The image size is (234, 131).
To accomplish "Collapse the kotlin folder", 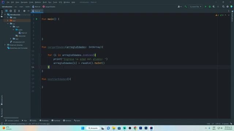I will tap(14, 30).
